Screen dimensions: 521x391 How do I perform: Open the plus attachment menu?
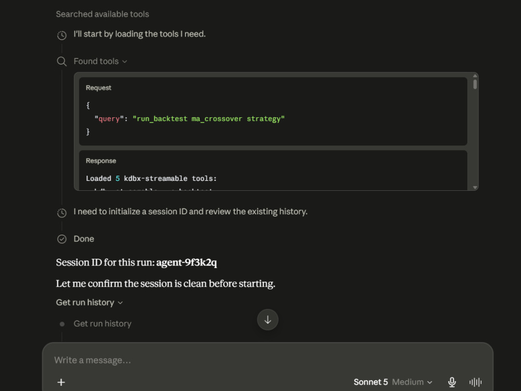61,382
